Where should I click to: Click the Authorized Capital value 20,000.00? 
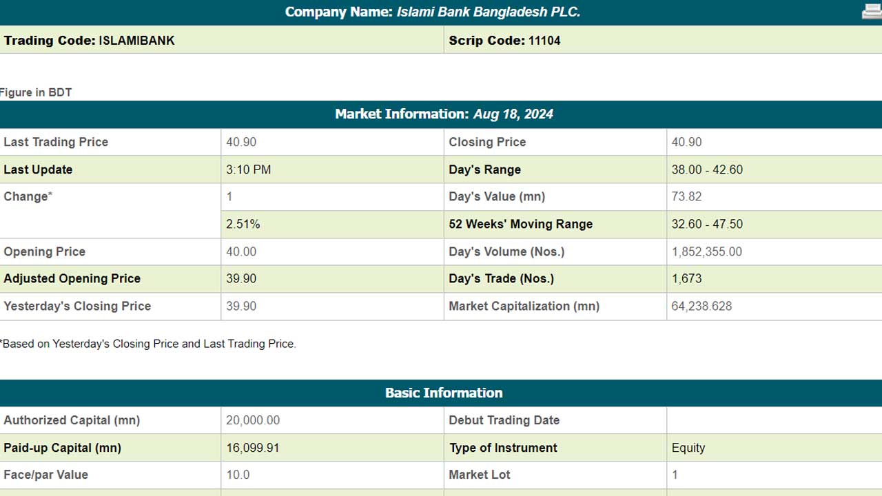(253, 420)
